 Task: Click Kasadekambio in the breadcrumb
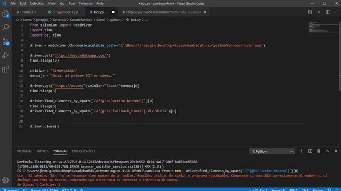81,20
